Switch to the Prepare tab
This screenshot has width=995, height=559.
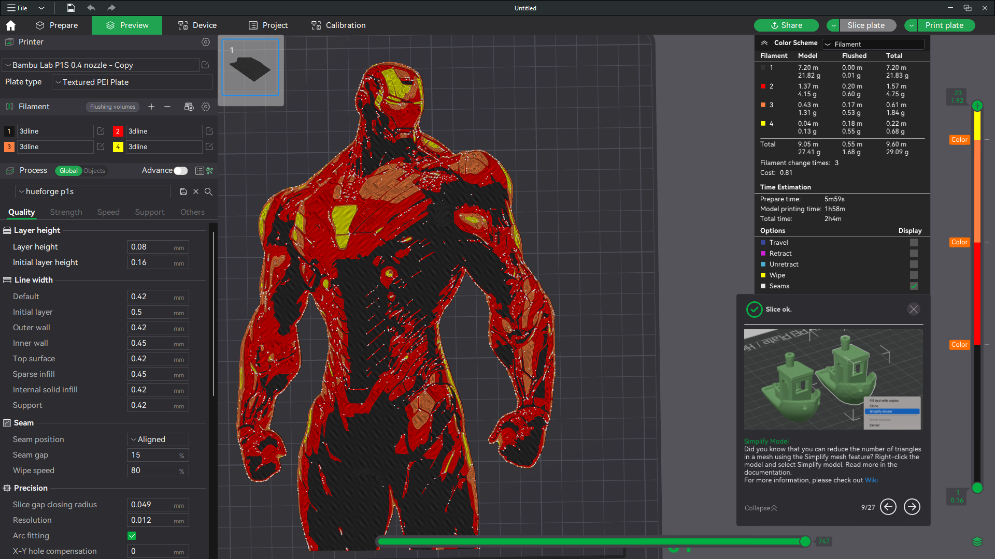coord(56,25)
